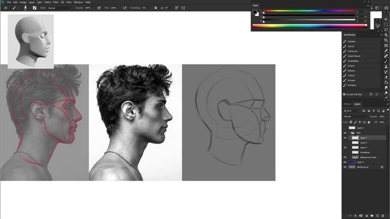The height and width of the screenshot is (219, 390).
Task: Toggle pressure for size icon
Action: coord(176,8)
